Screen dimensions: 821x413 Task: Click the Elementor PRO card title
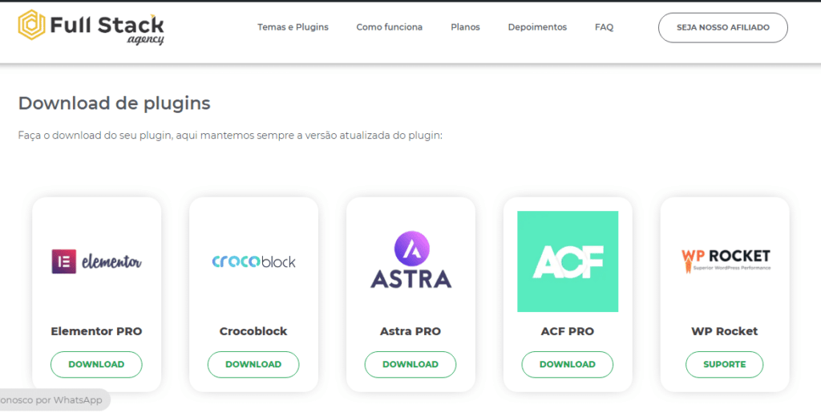[96, 331]
